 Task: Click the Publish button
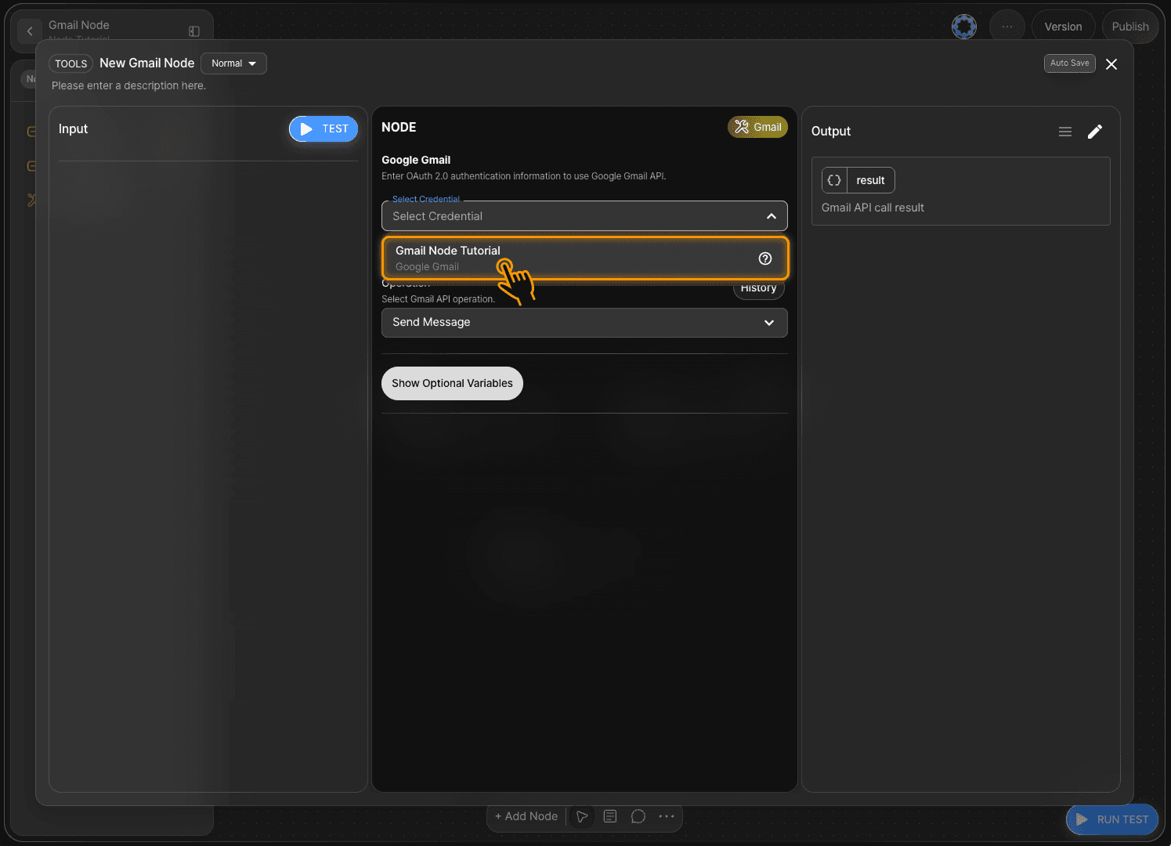1129,27
